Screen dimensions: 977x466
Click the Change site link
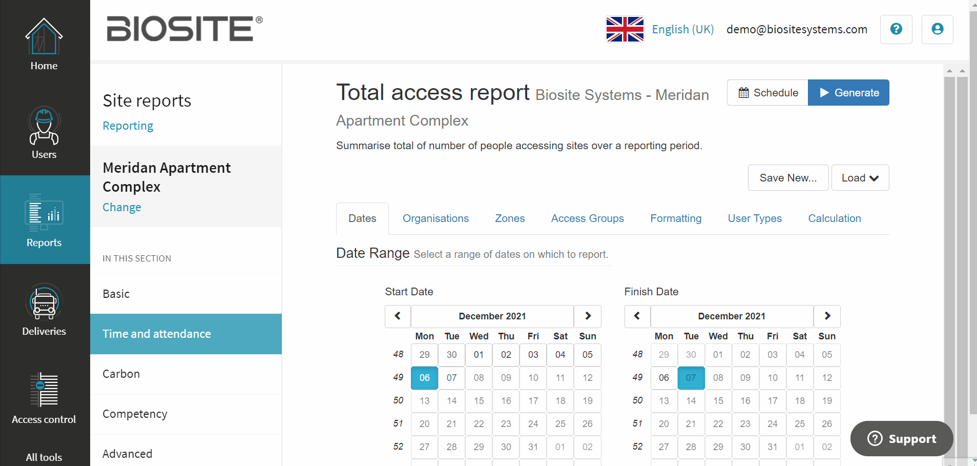122,207
